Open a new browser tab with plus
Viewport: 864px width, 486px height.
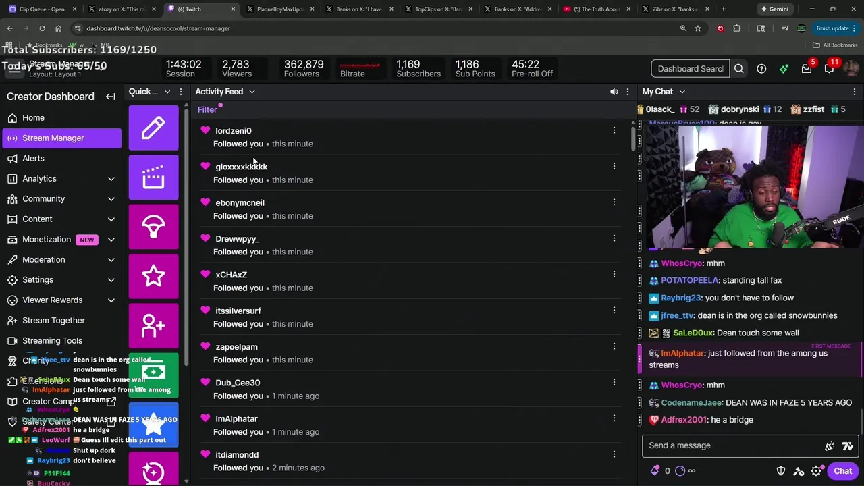pyautogui.click(x=724, y=9)
